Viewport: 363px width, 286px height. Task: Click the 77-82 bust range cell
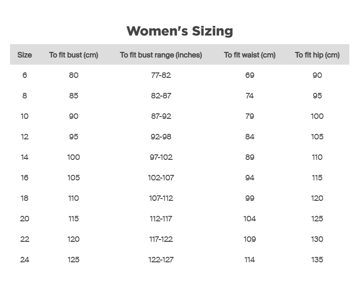[161, 75]
